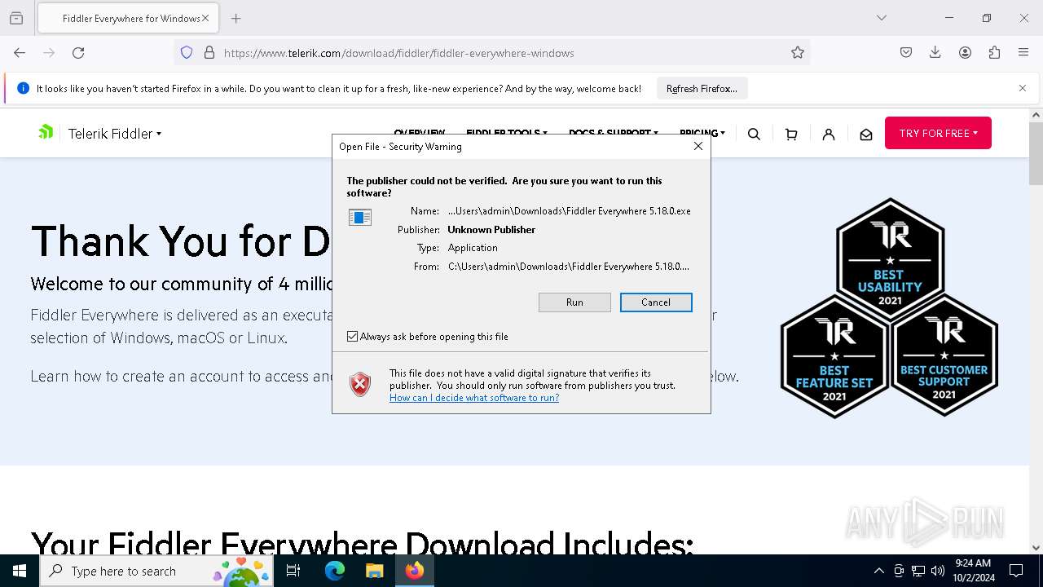Click the site search magnifier icon

[x=754, y=134]
